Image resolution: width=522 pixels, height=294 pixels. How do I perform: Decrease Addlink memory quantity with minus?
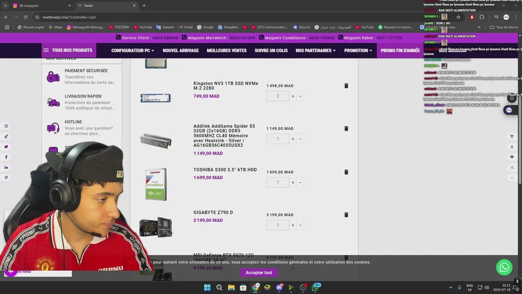coord(300,139)
